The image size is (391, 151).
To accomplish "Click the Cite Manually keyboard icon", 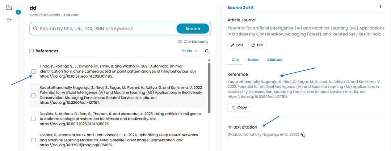I will pyautogui.click(x=180, y=42).
